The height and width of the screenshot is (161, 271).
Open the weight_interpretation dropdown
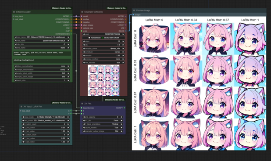point(42,70)
